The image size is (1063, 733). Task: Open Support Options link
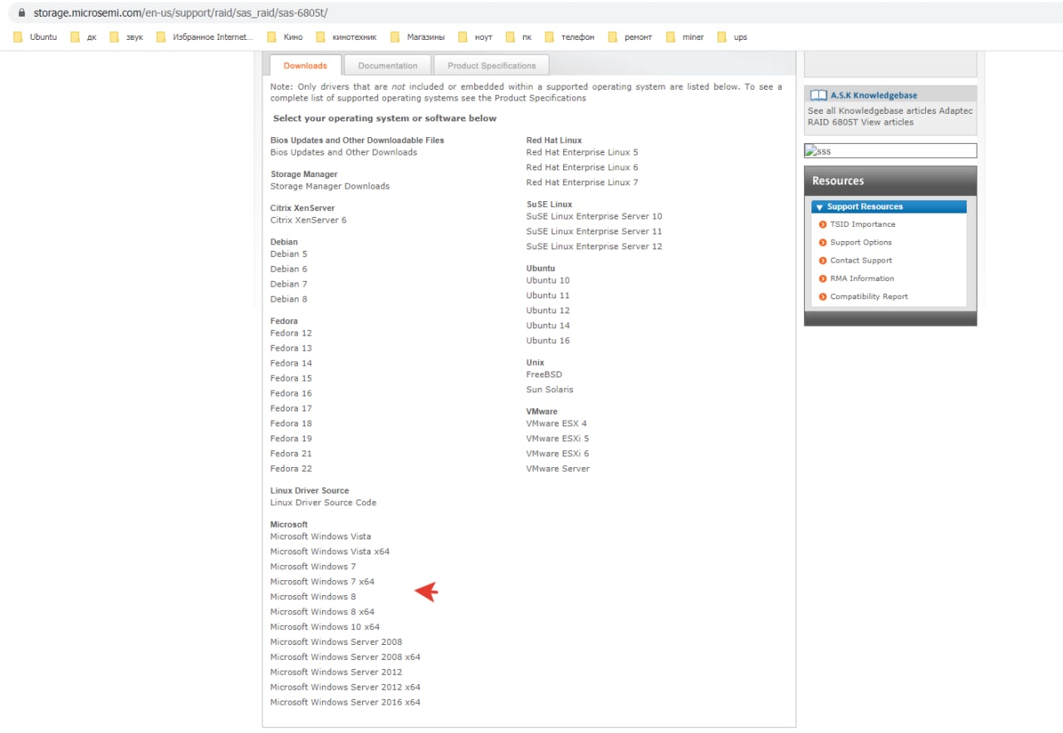coord(860,243)
